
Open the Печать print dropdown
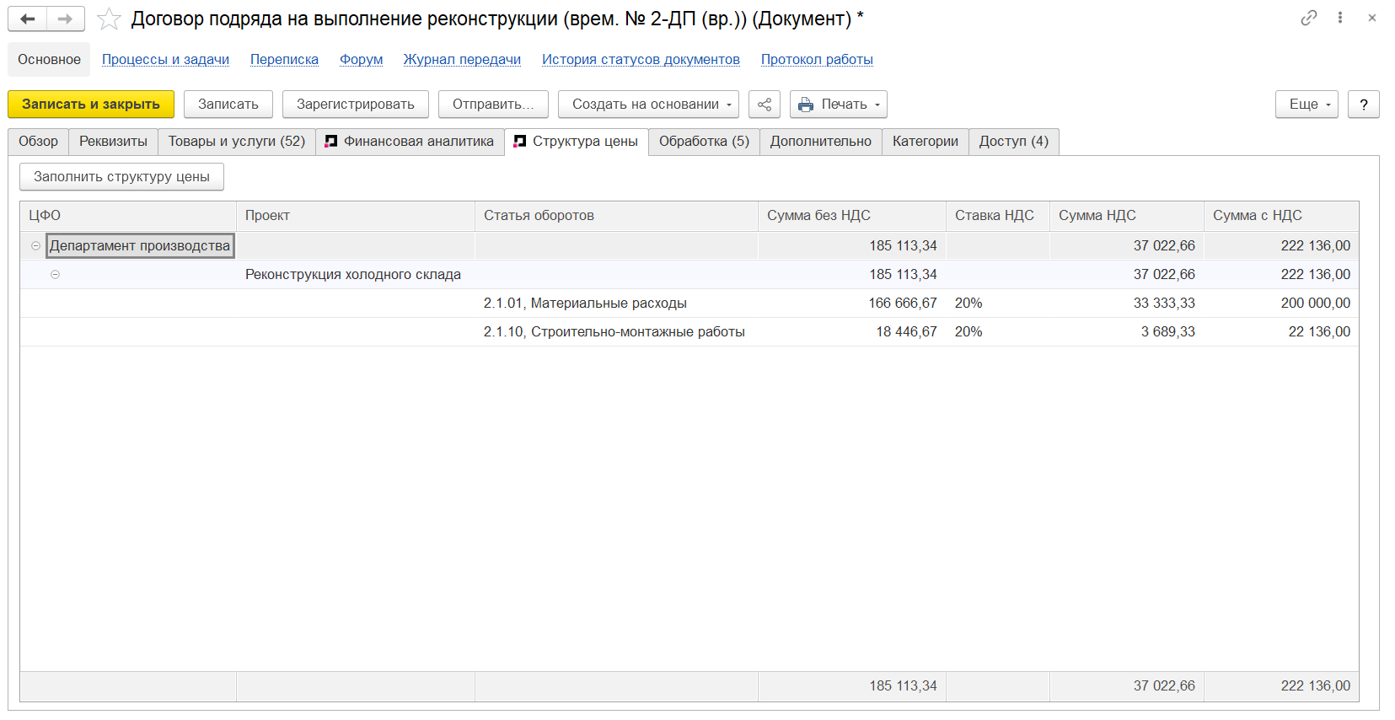839,105
